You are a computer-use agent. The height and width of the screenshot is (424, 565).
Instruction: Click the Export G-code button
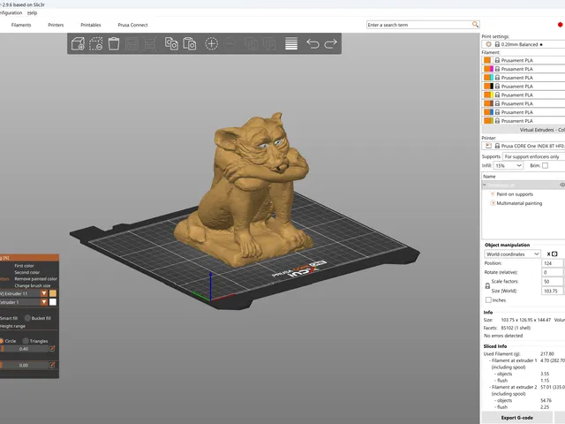tap(516, 418)
